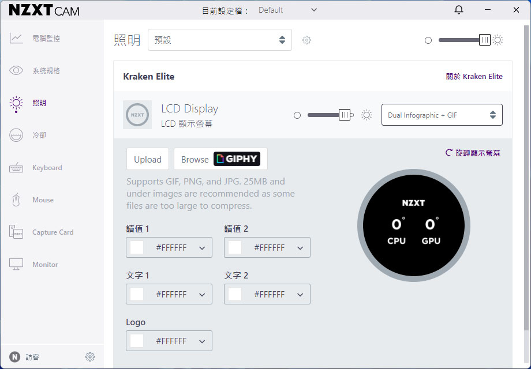Close the NZXT CAM window
The width and height of the screenshot is (531, 369).
point(516,10)
